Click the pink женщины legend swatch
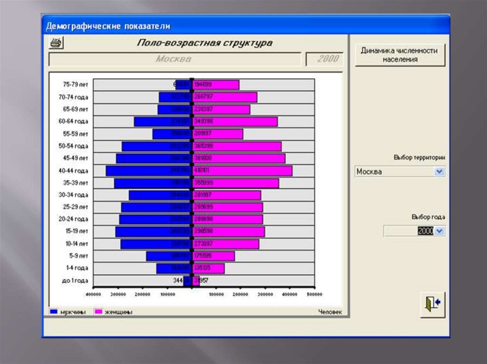Viewport: 487px width, 364px height. (99, 312)
